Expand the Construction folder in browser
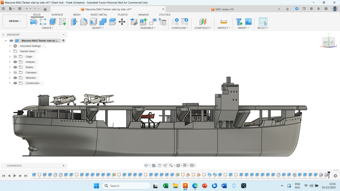Screen dimensions: 340x191 10,83
